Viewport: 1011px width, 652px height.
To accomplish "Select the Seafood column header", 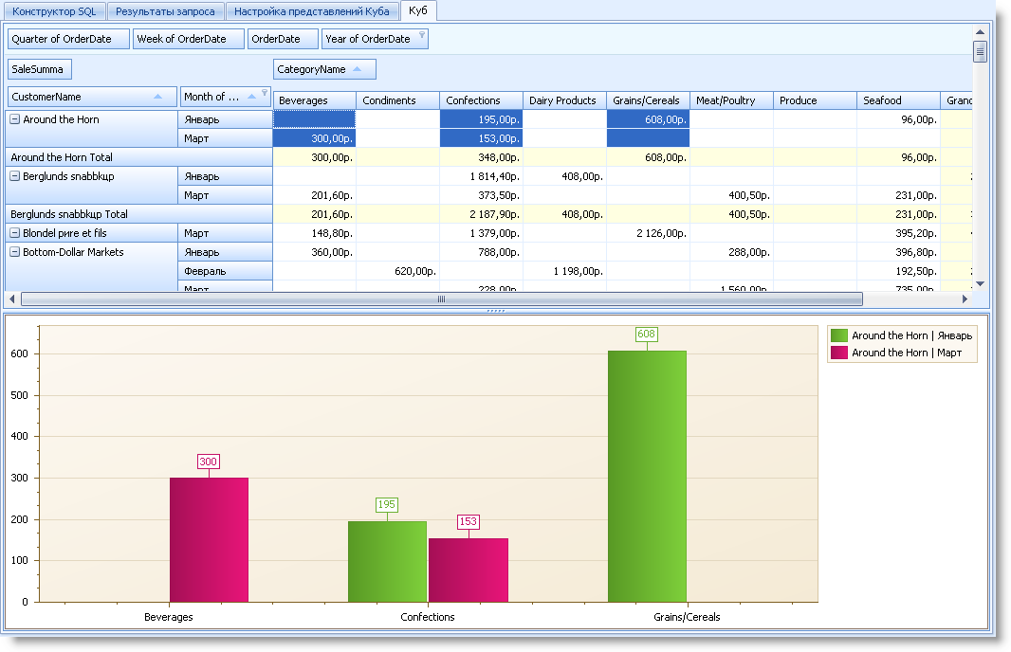I will [x=897, y=100].
